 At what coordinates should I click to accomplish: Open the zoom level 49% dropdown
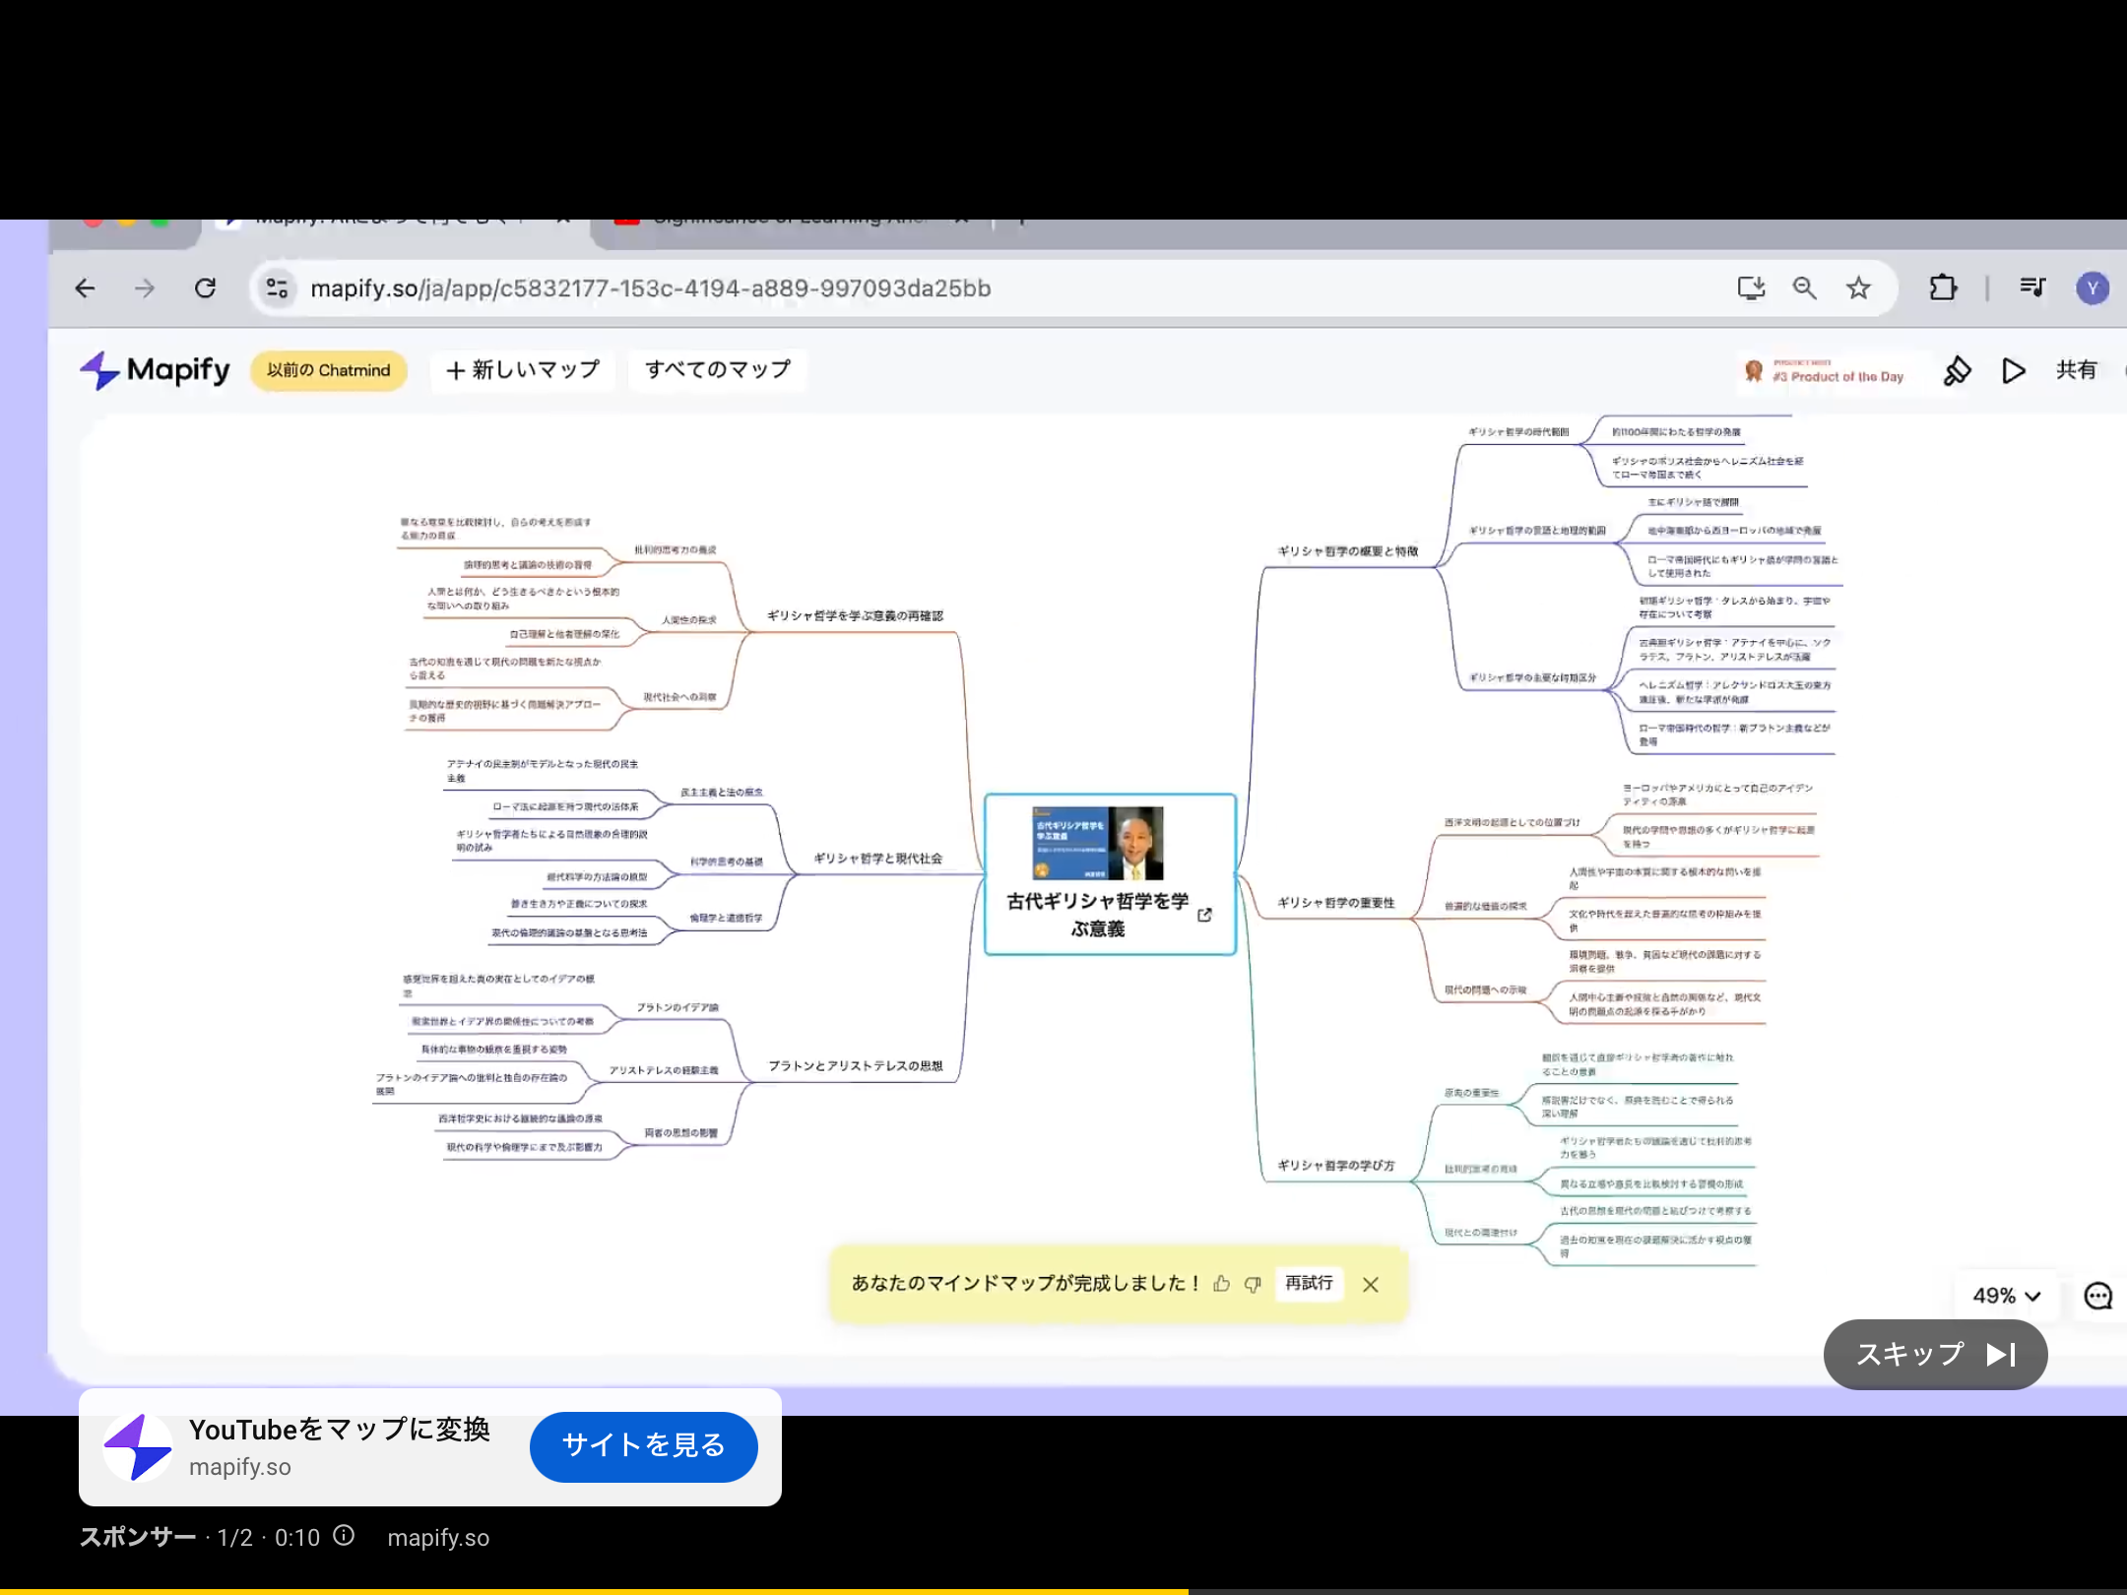2006,1296
